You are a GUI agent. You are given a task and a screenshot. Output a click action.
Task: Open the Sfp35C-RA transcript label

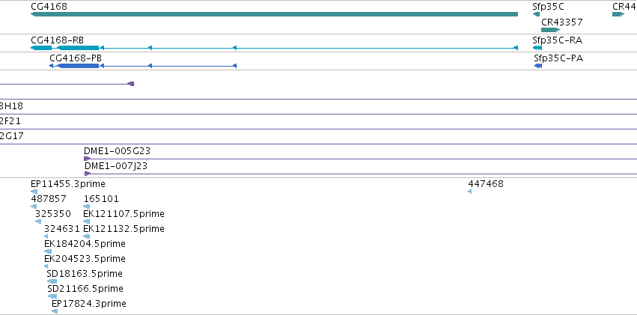558,40
